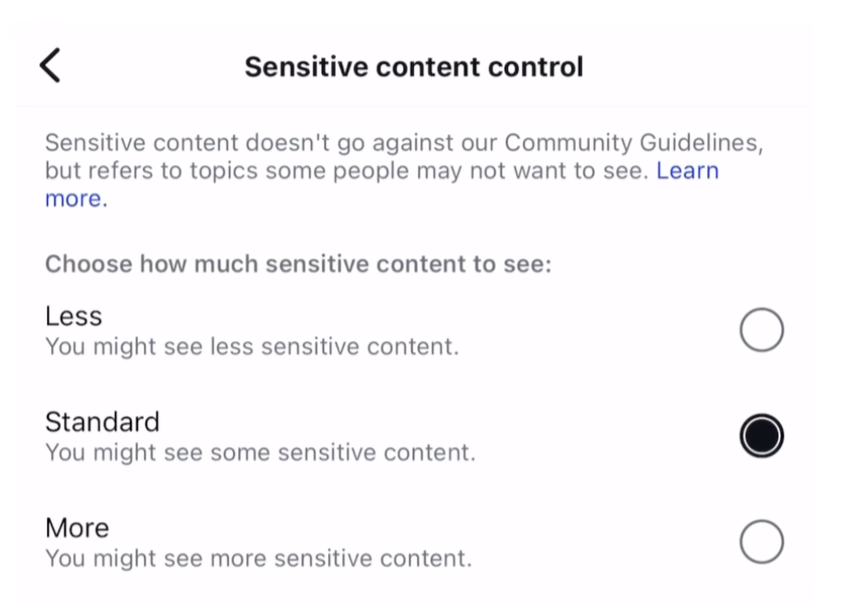Click "You might see some sensitive content" text
852x604 pixels.
click(260, 453)
